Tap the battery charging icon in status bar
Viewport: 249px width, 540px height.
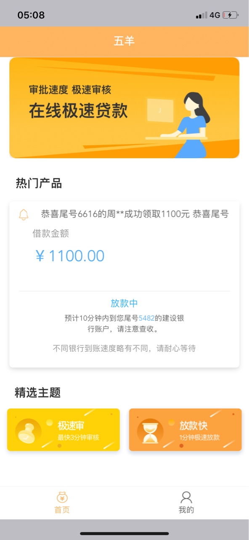[230, 15]
